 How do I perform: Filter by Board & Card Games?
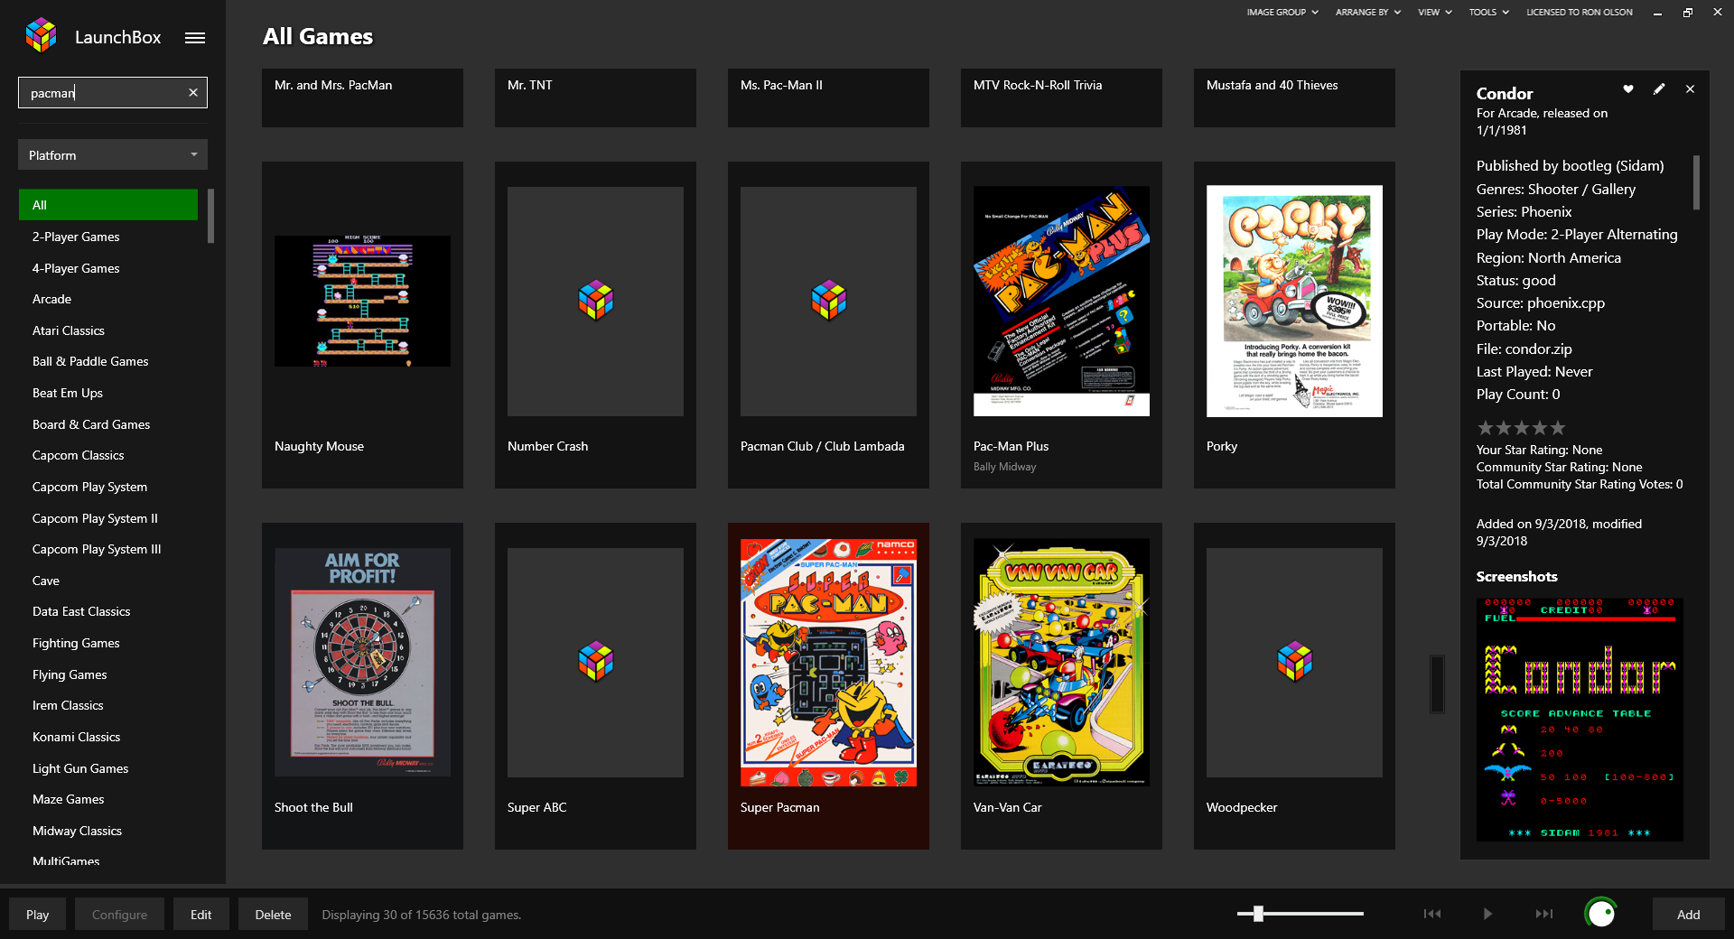[91, 424]
